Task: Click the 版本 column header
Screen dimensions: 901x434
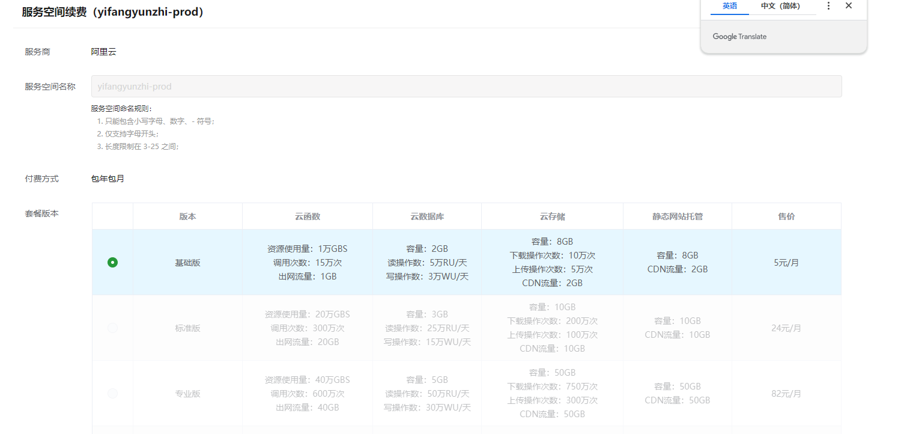Action: pos(187,216)
